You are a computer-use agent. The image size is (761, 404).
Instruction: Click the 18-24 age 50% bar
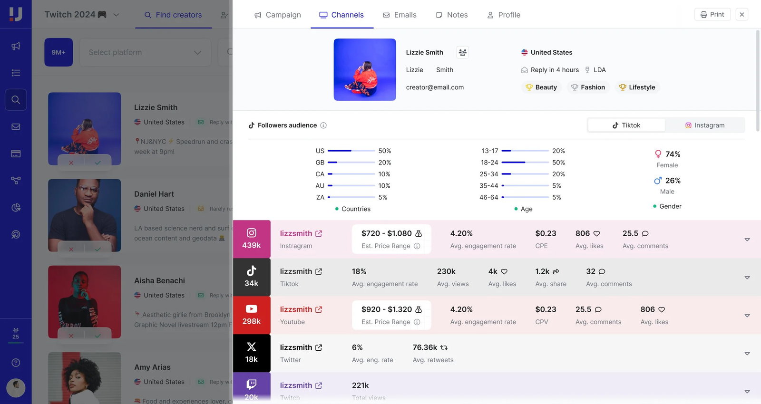[x=525, y=163]
